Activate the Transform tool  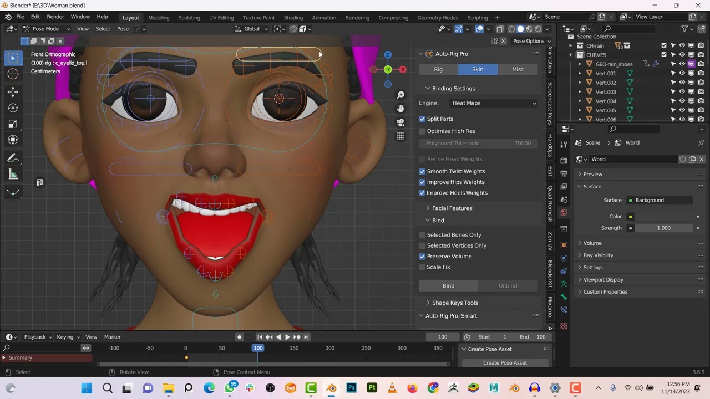pos(13,140)
